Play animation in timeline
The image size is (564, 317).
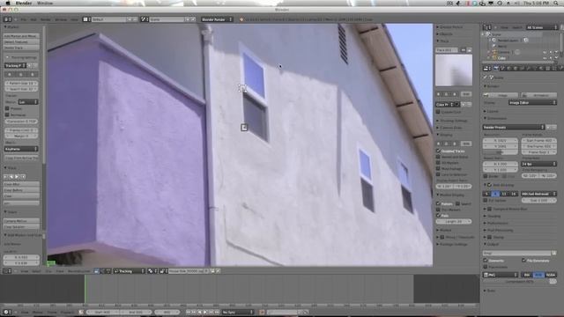point(205,312)
